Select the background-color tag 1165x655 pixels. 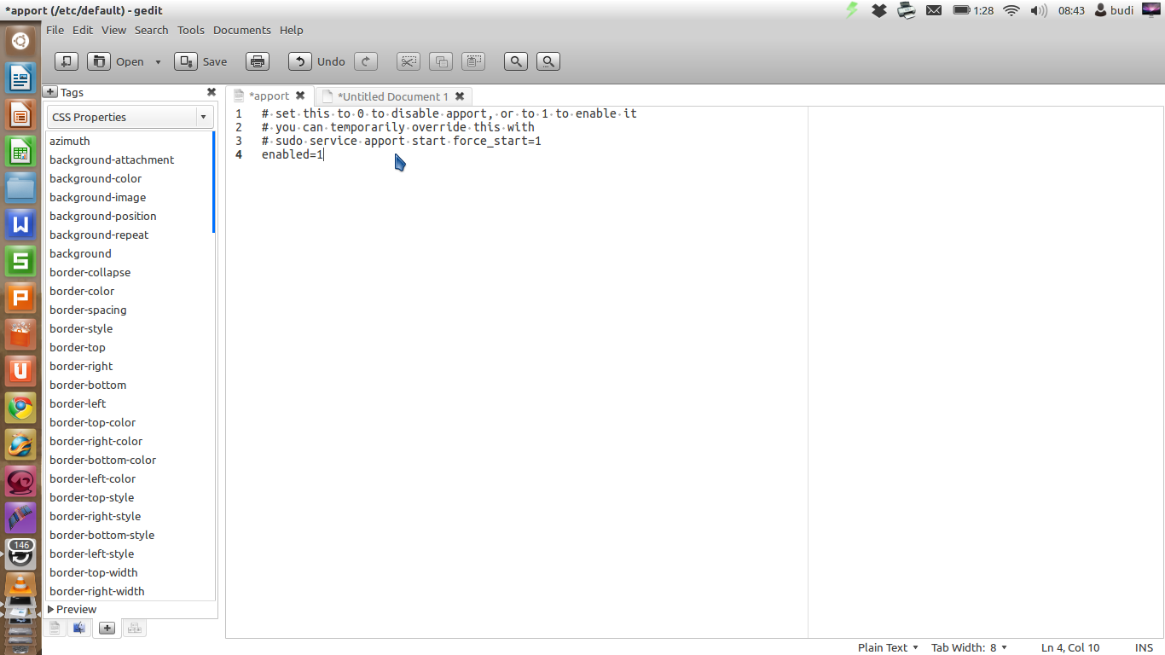[96, 178]
